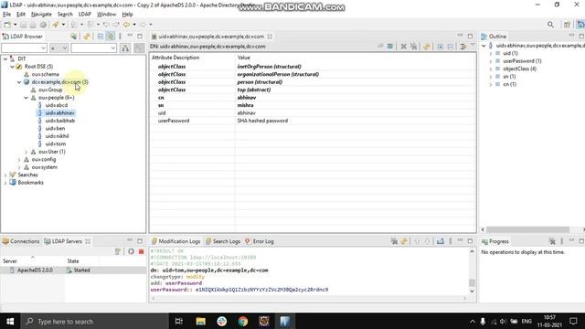Image resolution: width=585 pixels, height=329 pixels.
Task: Select ApacheDS 2.0.0 in the servers list
Action: point(35,271)
